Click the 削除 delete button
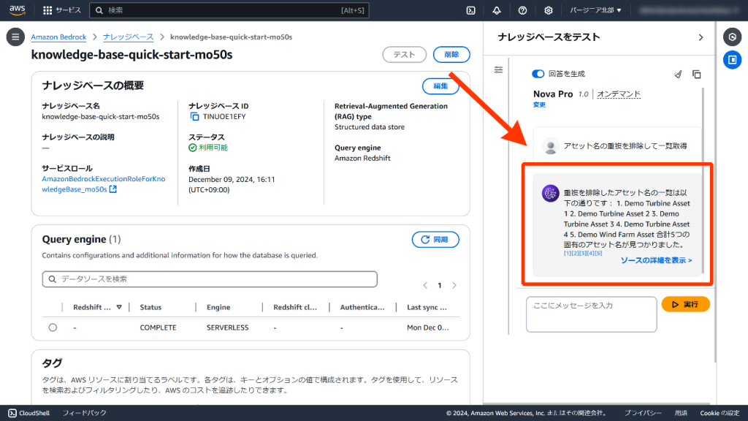Screen dimensions: 748x421 (x=451, y=54)
